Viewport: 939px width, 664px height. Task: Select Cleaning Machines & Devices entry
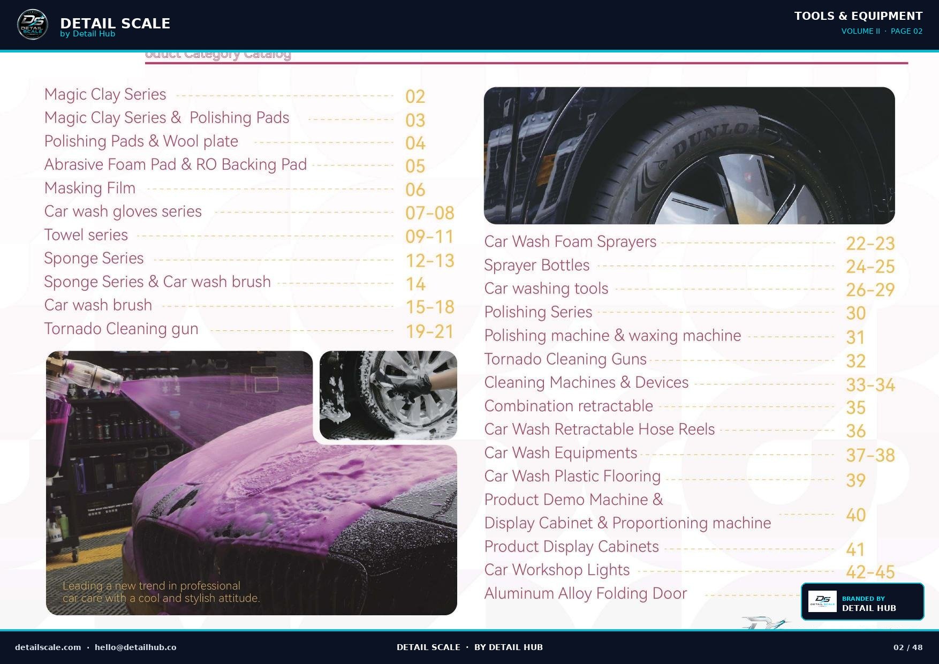587,382
